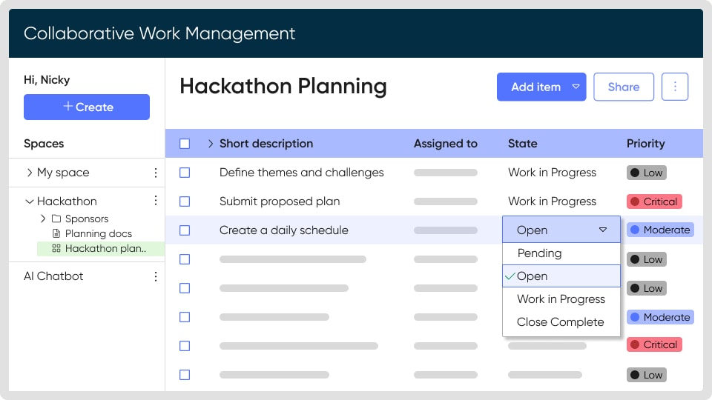Viewport: 712px width, 400px height.
Task: Click the Add item button
Action: click(535, 87)
